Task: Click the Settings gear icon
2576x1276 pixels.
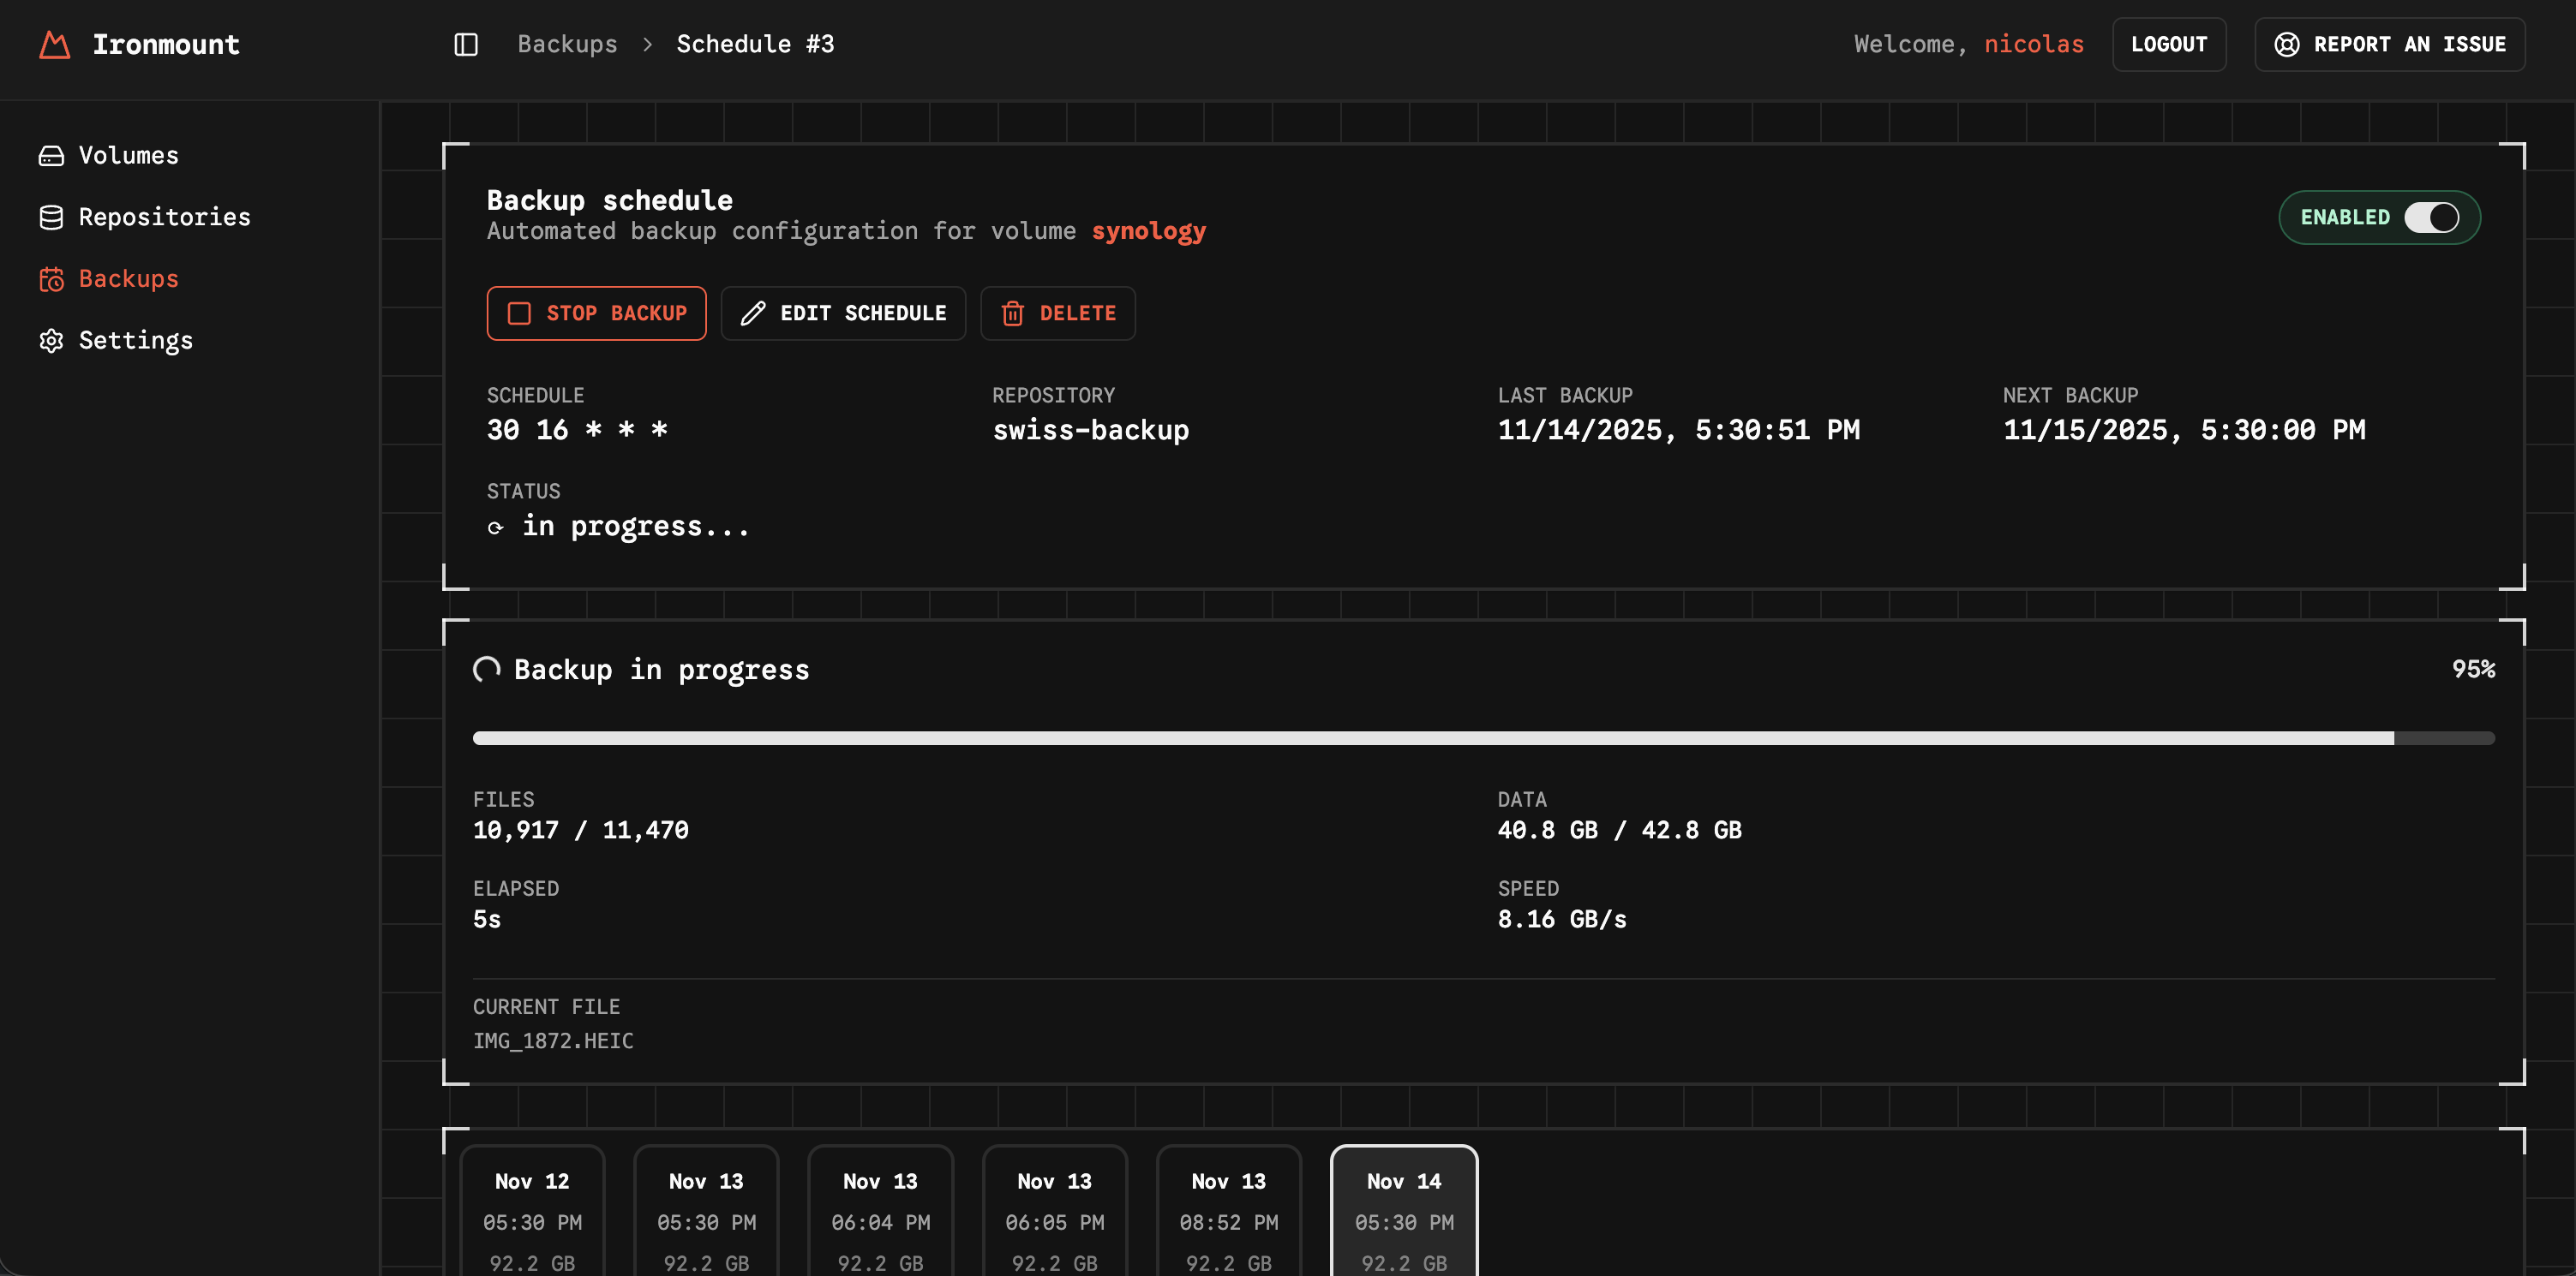Action: pyautogui.click(x=51, y=341)
